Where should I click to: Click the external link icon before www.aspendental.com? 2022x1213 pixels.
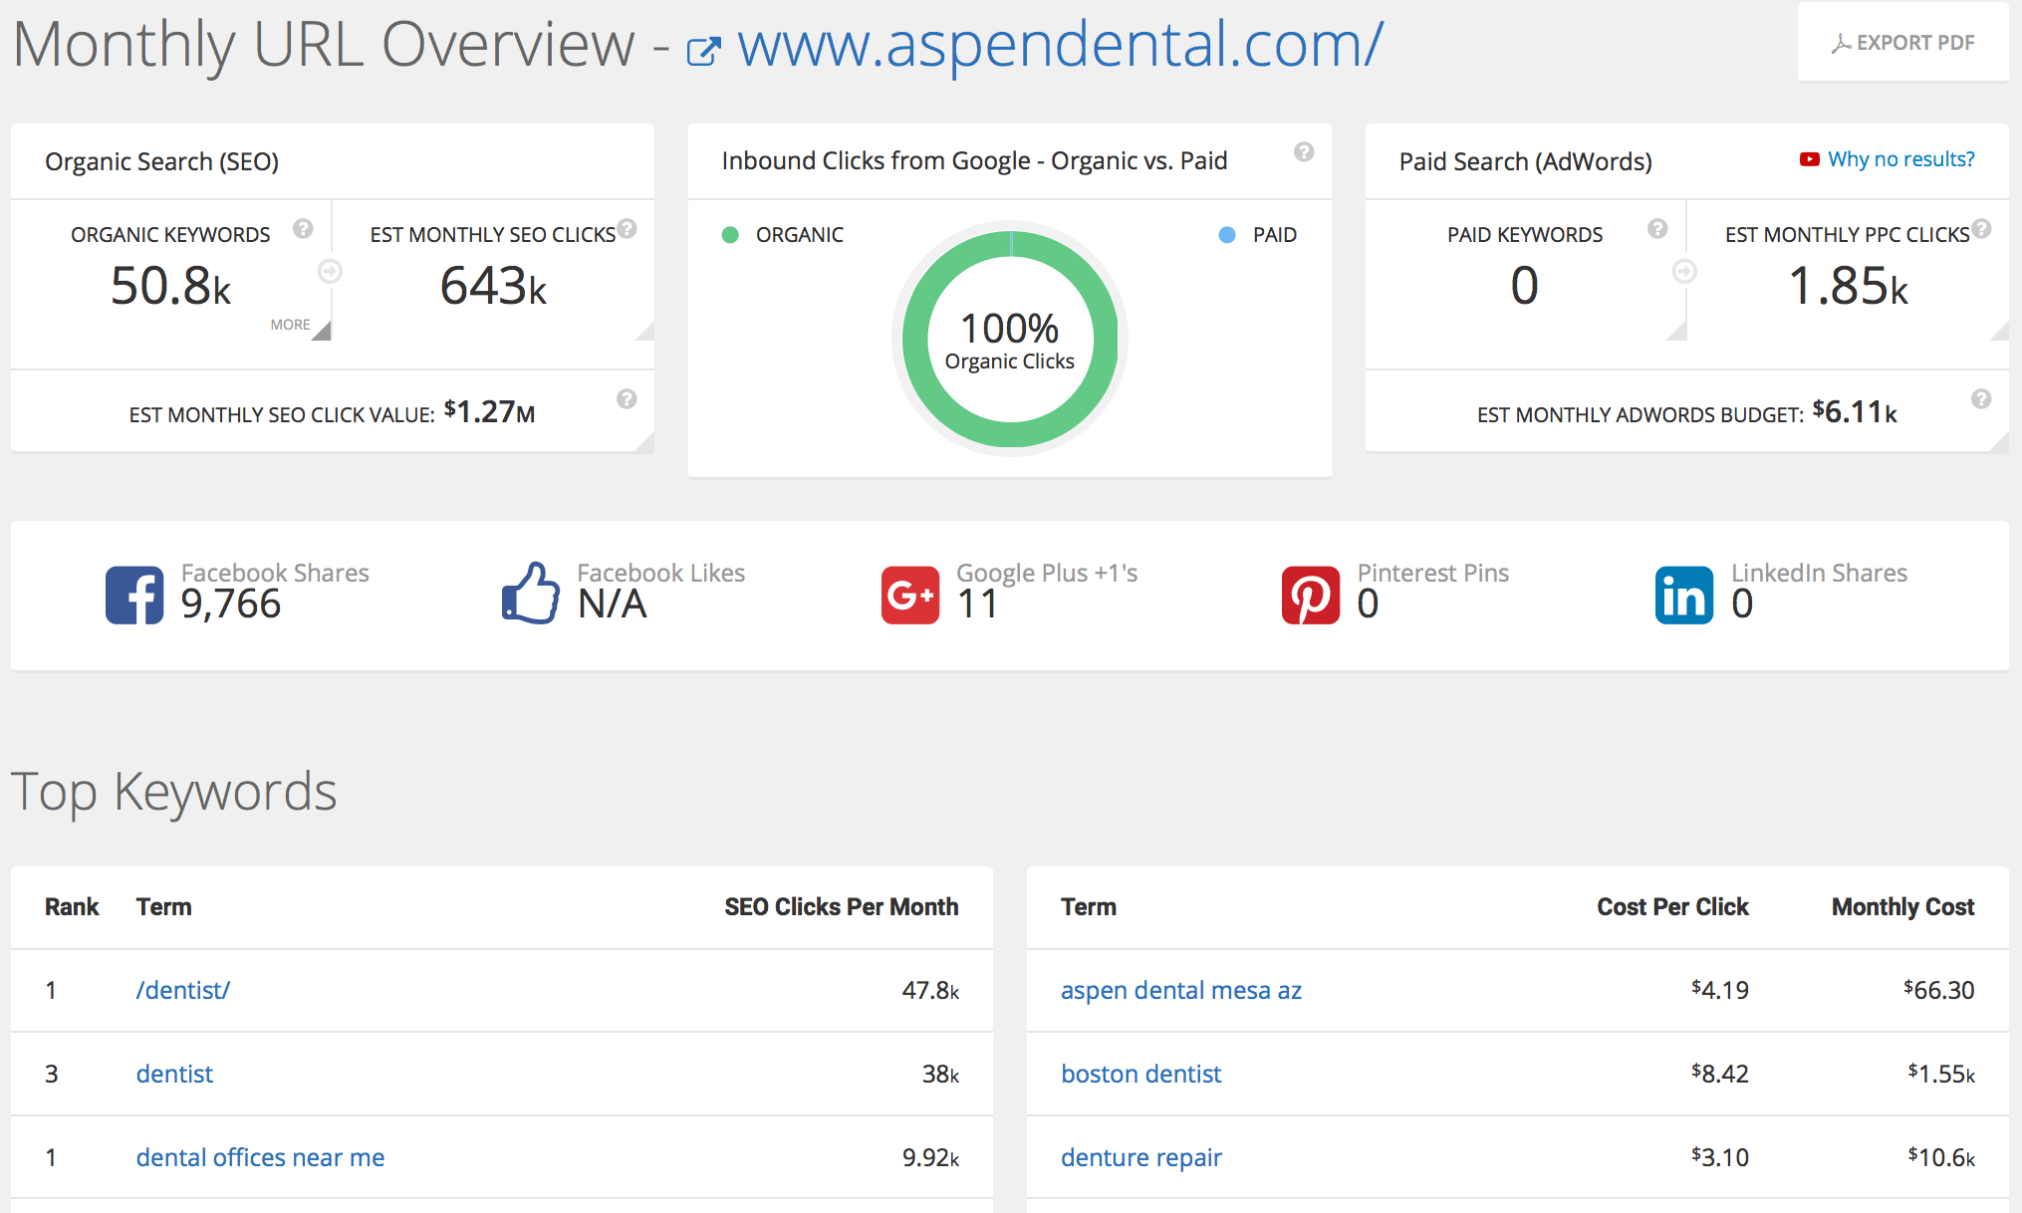click(x=703, y=51)
